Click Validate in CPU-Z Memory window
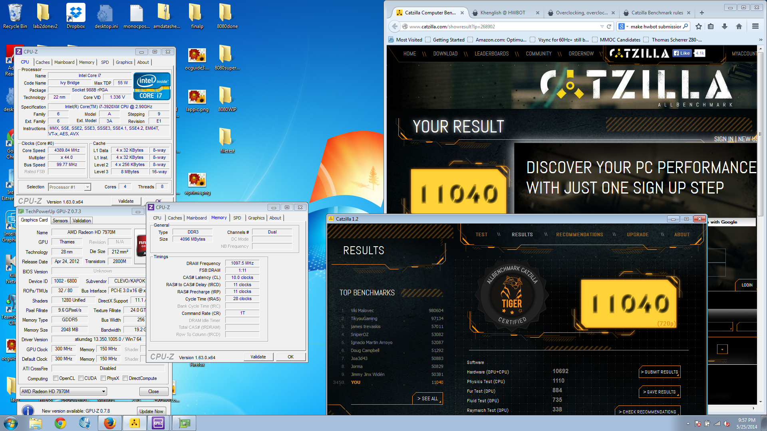 258,357
